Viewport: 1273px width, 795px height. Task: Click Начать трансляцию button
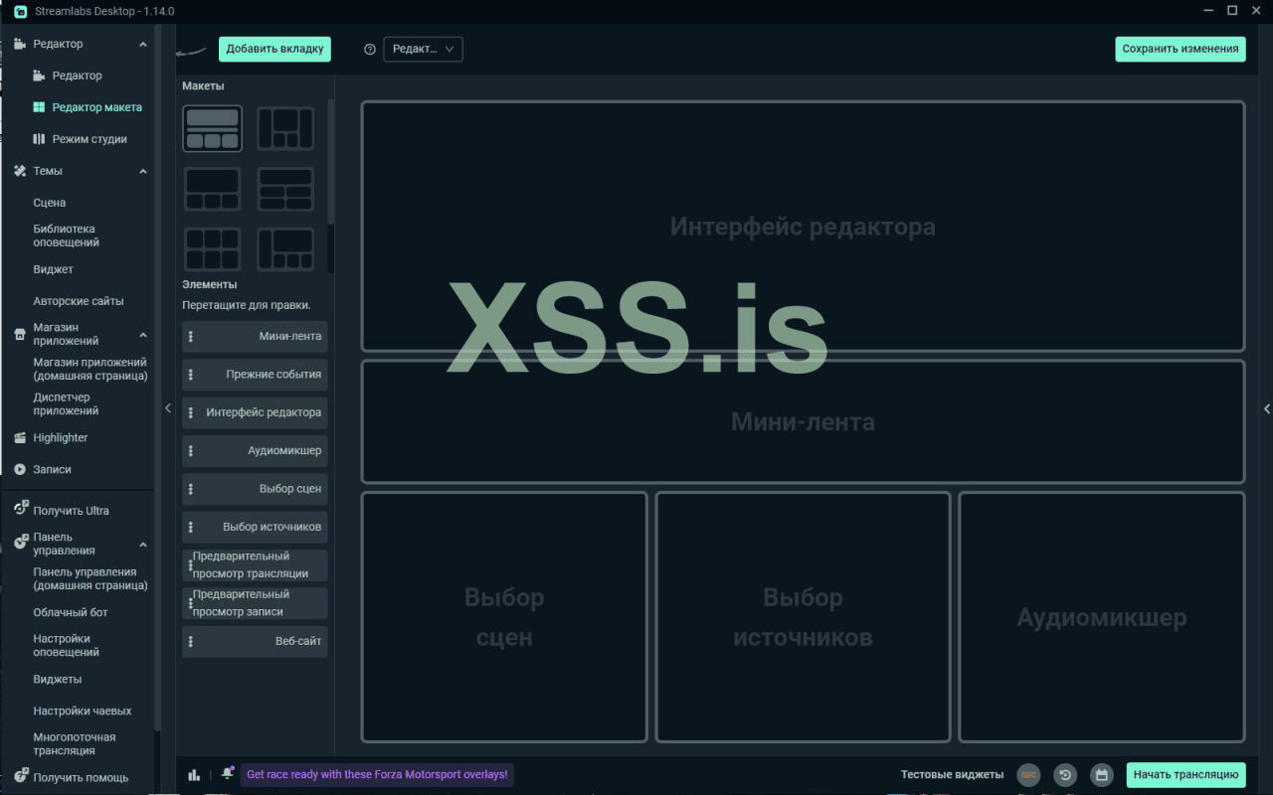click(1186, 775)
